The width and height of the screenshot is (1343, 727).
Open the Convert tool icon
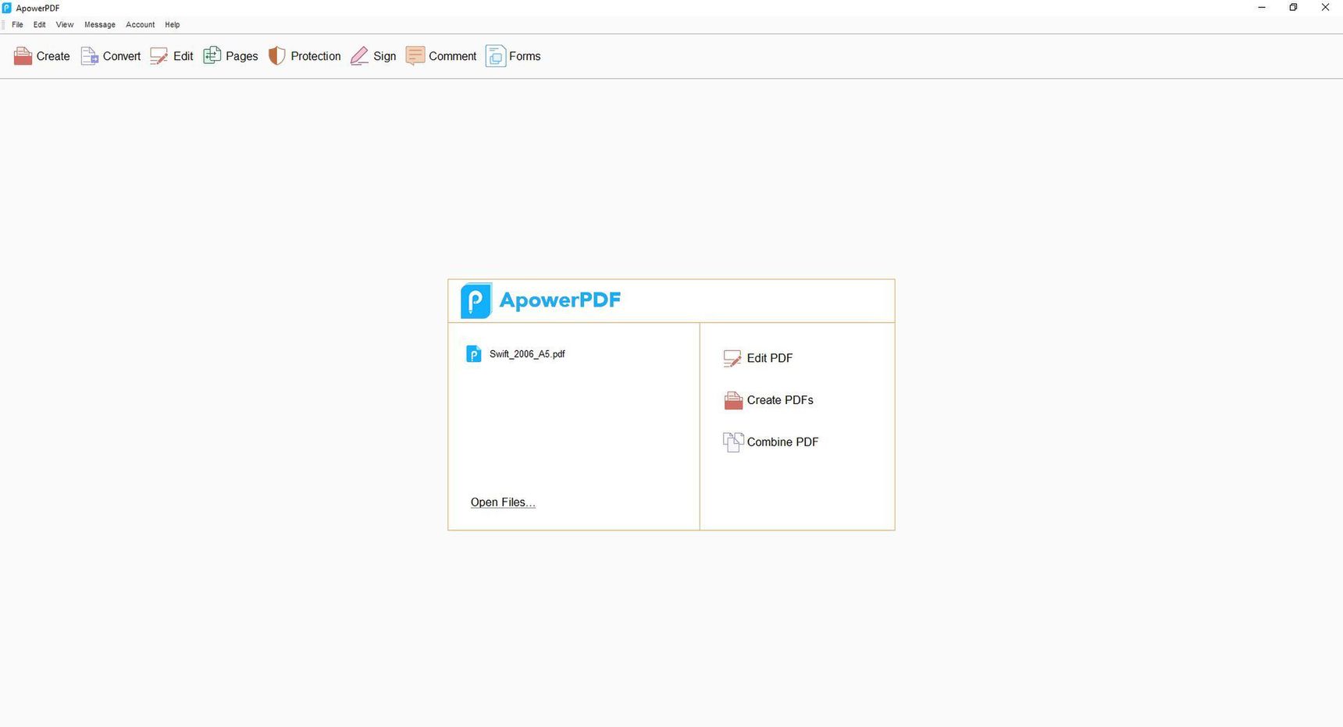pos(90,56)
